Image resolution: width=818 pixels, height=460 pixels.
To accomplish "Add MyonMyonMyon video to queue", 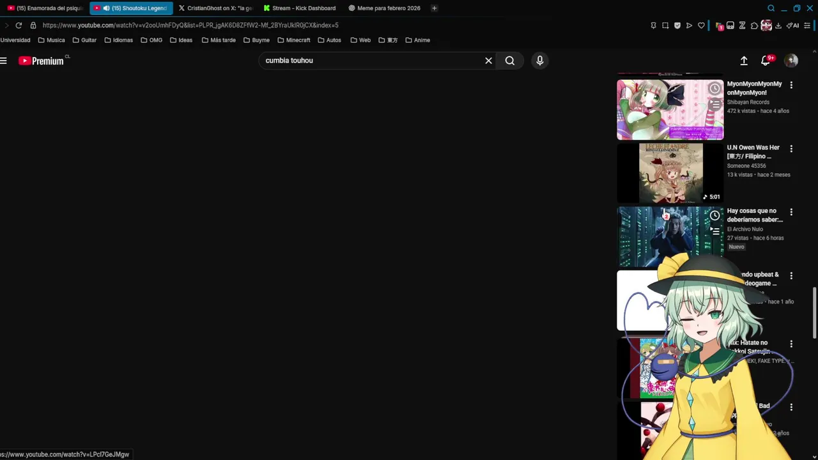I will pyautogui.click(x=714, y=103).
